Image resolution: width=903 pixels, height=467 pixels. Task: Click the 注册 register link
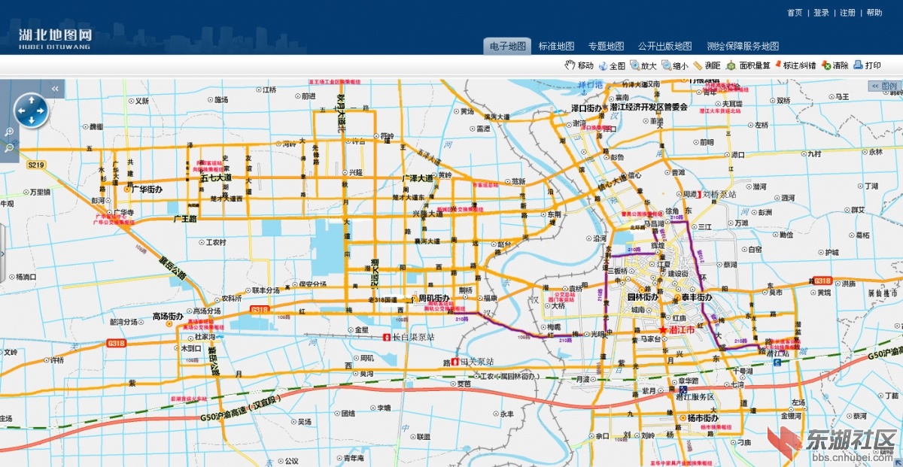pos(848,13)
